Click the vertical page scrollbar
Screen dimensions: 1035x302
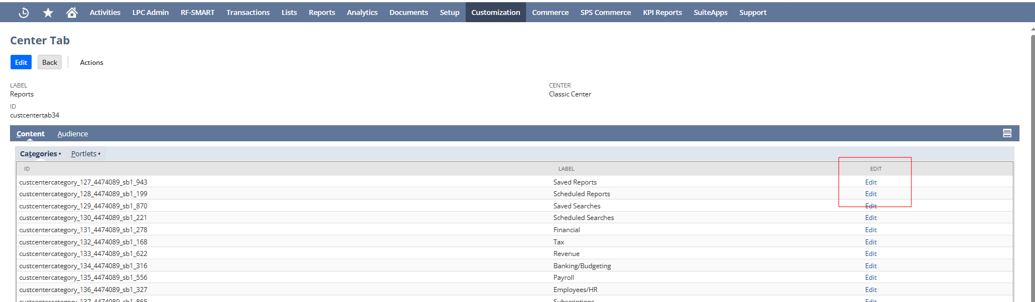(1032, 166)
